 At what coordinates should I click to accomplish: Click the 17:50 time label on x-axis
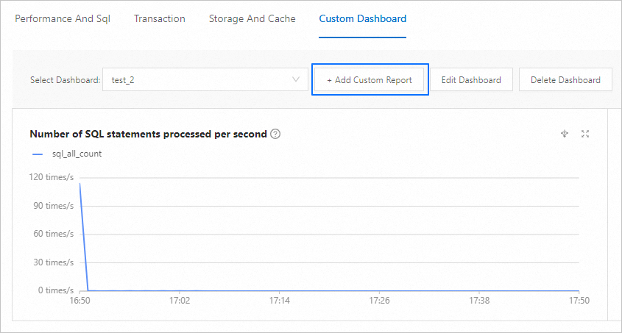coord(579,301)
